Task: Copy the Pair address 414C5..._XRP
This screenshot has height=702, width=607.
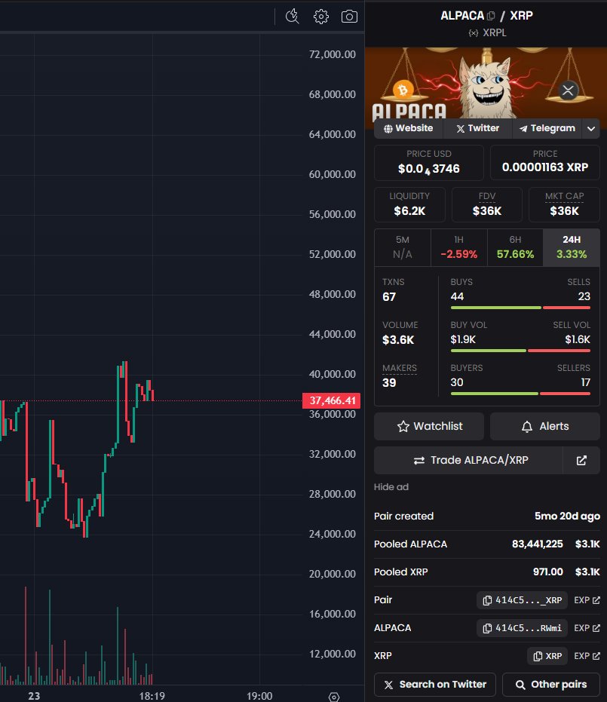Action: [x=522, y=600]
